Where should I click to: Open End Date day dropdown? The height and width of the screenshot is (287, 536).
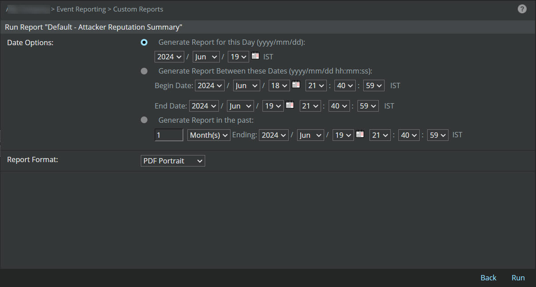coord(273,106)
